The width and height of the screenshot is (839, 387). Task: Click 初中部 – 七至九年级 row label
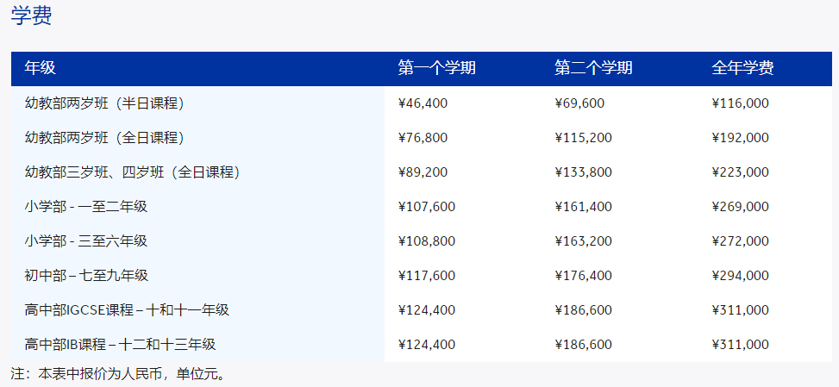86,276
